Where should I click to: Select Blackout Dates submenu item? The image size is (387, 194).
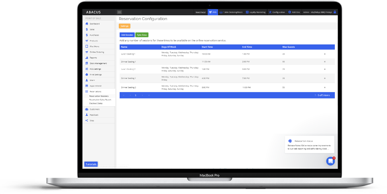pos(96,103)
